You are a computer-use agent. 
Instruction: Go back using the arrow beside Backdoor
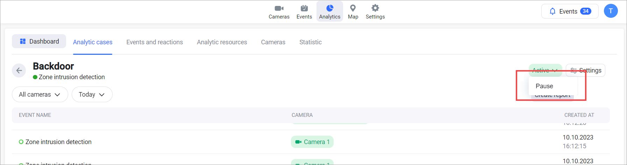click(19, 70)
